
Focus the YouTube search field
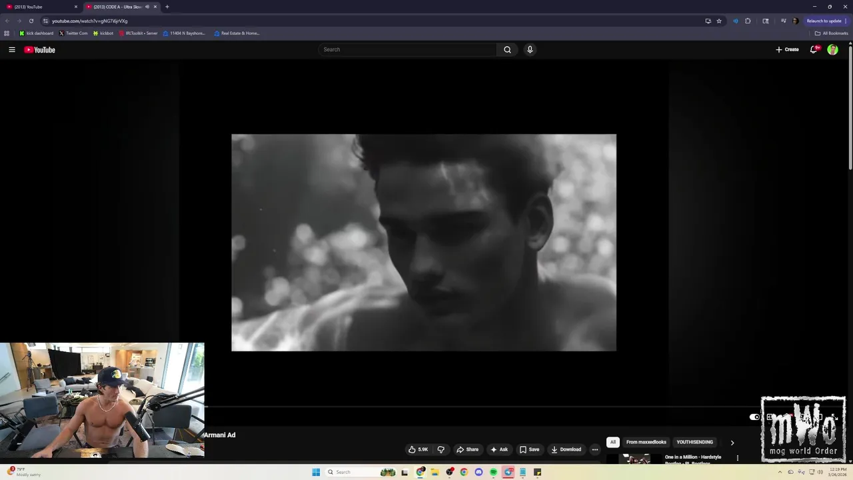[x=407, y=49]
